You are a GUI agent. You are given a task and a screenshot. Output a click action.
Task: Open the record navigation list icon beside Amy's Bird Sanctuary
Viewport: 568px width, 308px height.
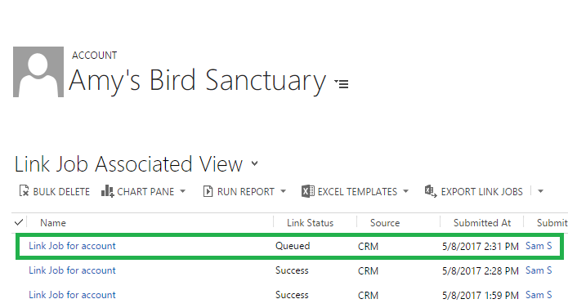(x=342, y=84)
